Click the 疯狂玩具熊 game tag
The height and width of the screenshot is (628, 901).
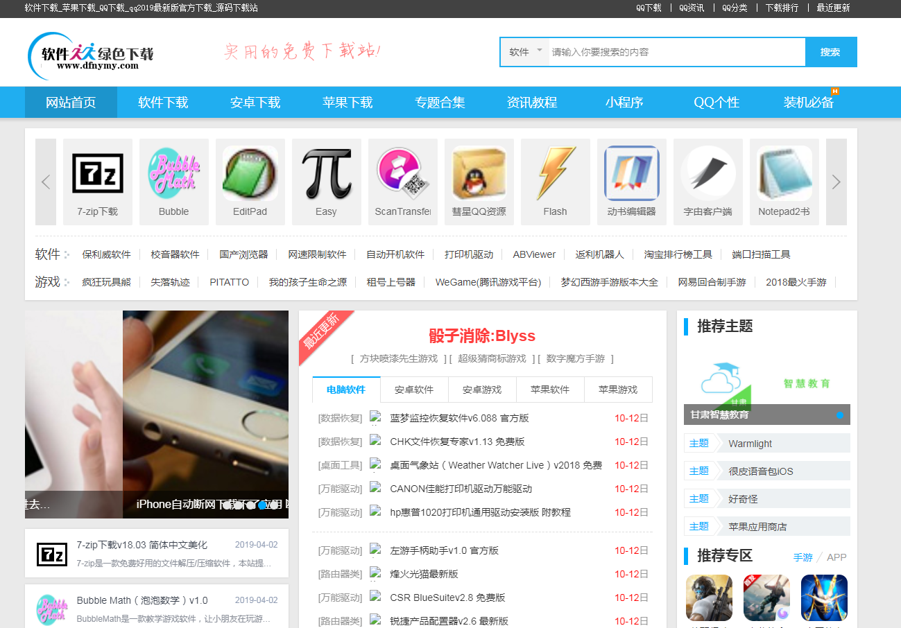click(106, 282)
